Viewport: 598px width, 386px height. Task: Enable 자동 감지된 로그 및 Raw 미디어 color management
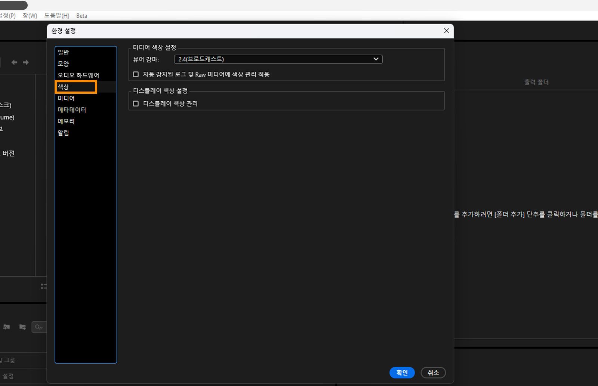[x=136, y=74]
